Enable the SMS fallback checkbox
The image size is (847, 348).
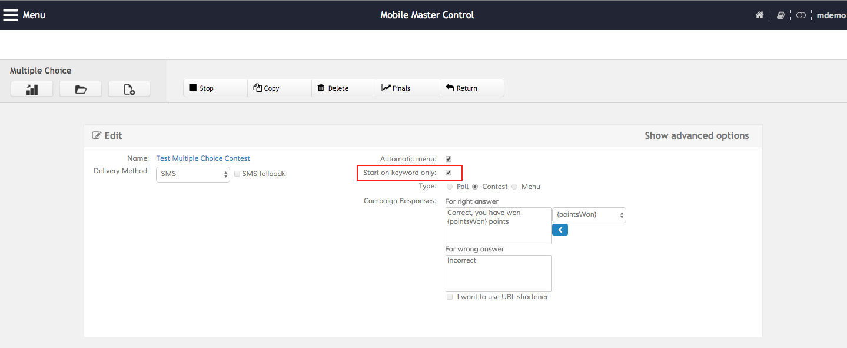[x=237, y=174]
